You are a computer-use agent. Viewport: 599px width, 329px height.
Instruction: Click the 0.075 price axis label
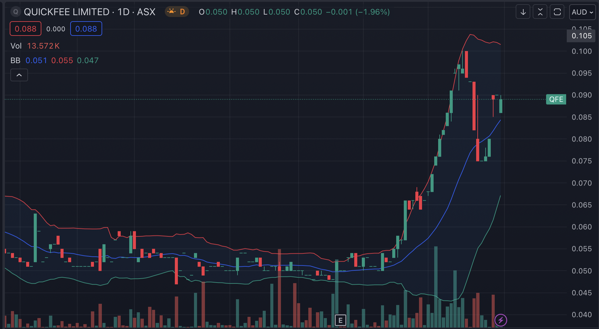click(582, 161)
